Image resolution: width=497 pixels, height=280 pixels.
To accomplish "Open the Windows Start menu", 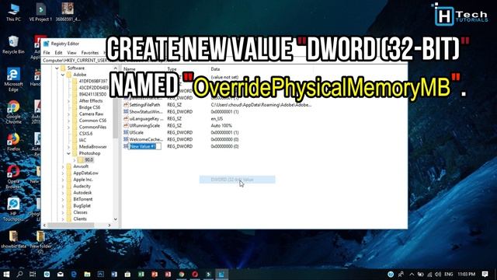I will tap(6, 274).
